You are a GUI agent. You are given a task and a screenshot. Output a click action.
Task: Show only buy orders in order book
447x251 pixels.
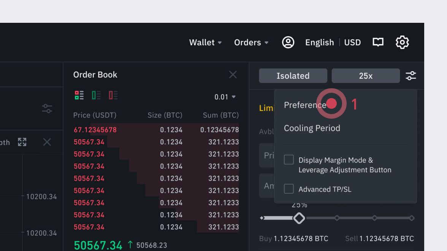click(x=96, y=95)
